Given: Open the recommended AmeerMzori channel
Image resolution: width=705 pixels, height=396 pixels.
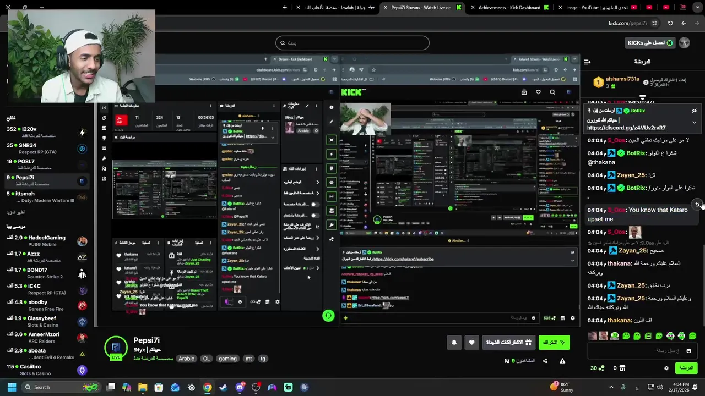Looking at the screenshot, I should point(46,337).
